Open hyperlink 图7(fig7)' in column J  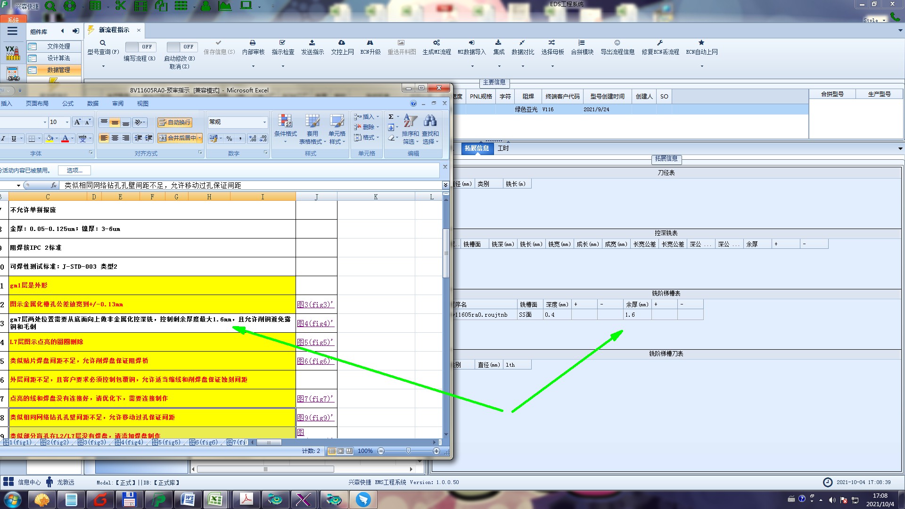click(x=315, y=399)
